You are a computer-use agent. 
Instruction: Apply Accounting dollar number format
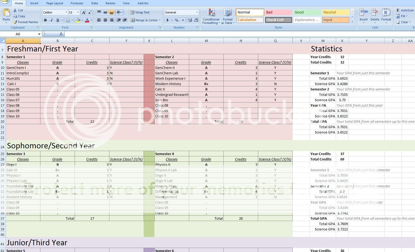[x=167, y=20]
